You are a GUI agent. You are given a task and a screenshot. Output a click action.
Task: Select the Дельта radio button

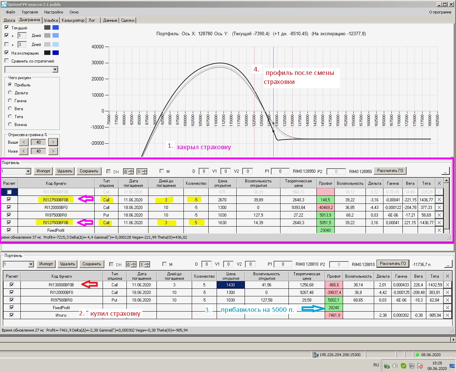(10, 93)
